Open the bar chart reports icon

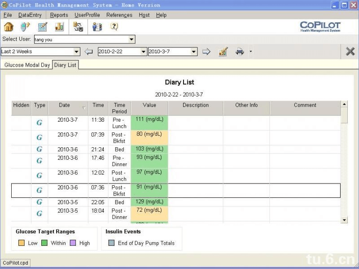pyautogui.click(x=59, y=27)
